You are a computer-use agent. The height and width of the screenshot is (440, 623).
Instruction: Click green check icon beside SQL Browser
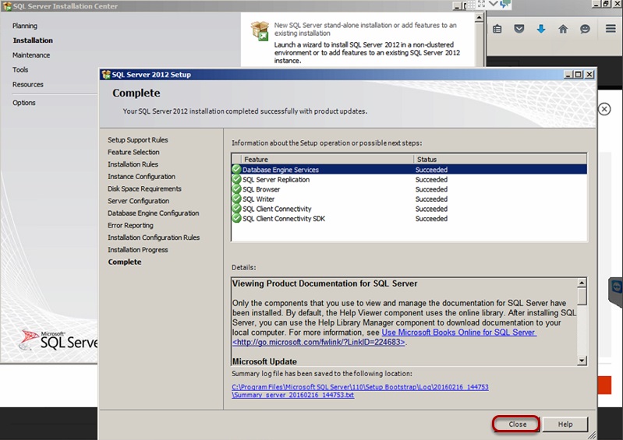tap(236, 189)
